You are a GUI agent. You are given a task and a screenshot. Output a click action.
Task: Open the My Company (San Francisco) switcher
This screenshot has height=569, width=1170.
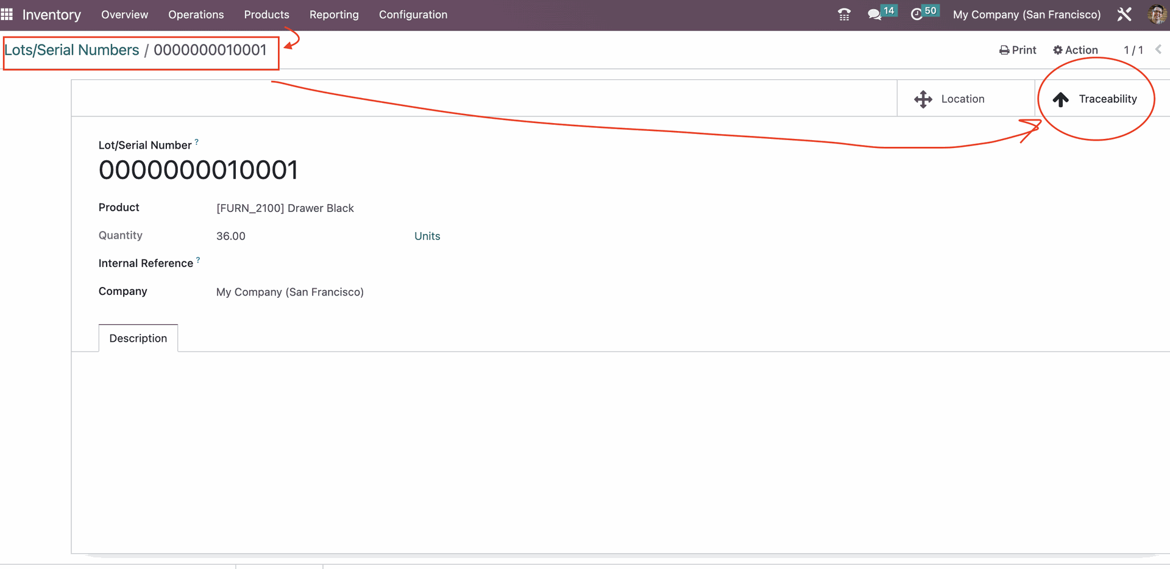click(x=1027, y=15)
